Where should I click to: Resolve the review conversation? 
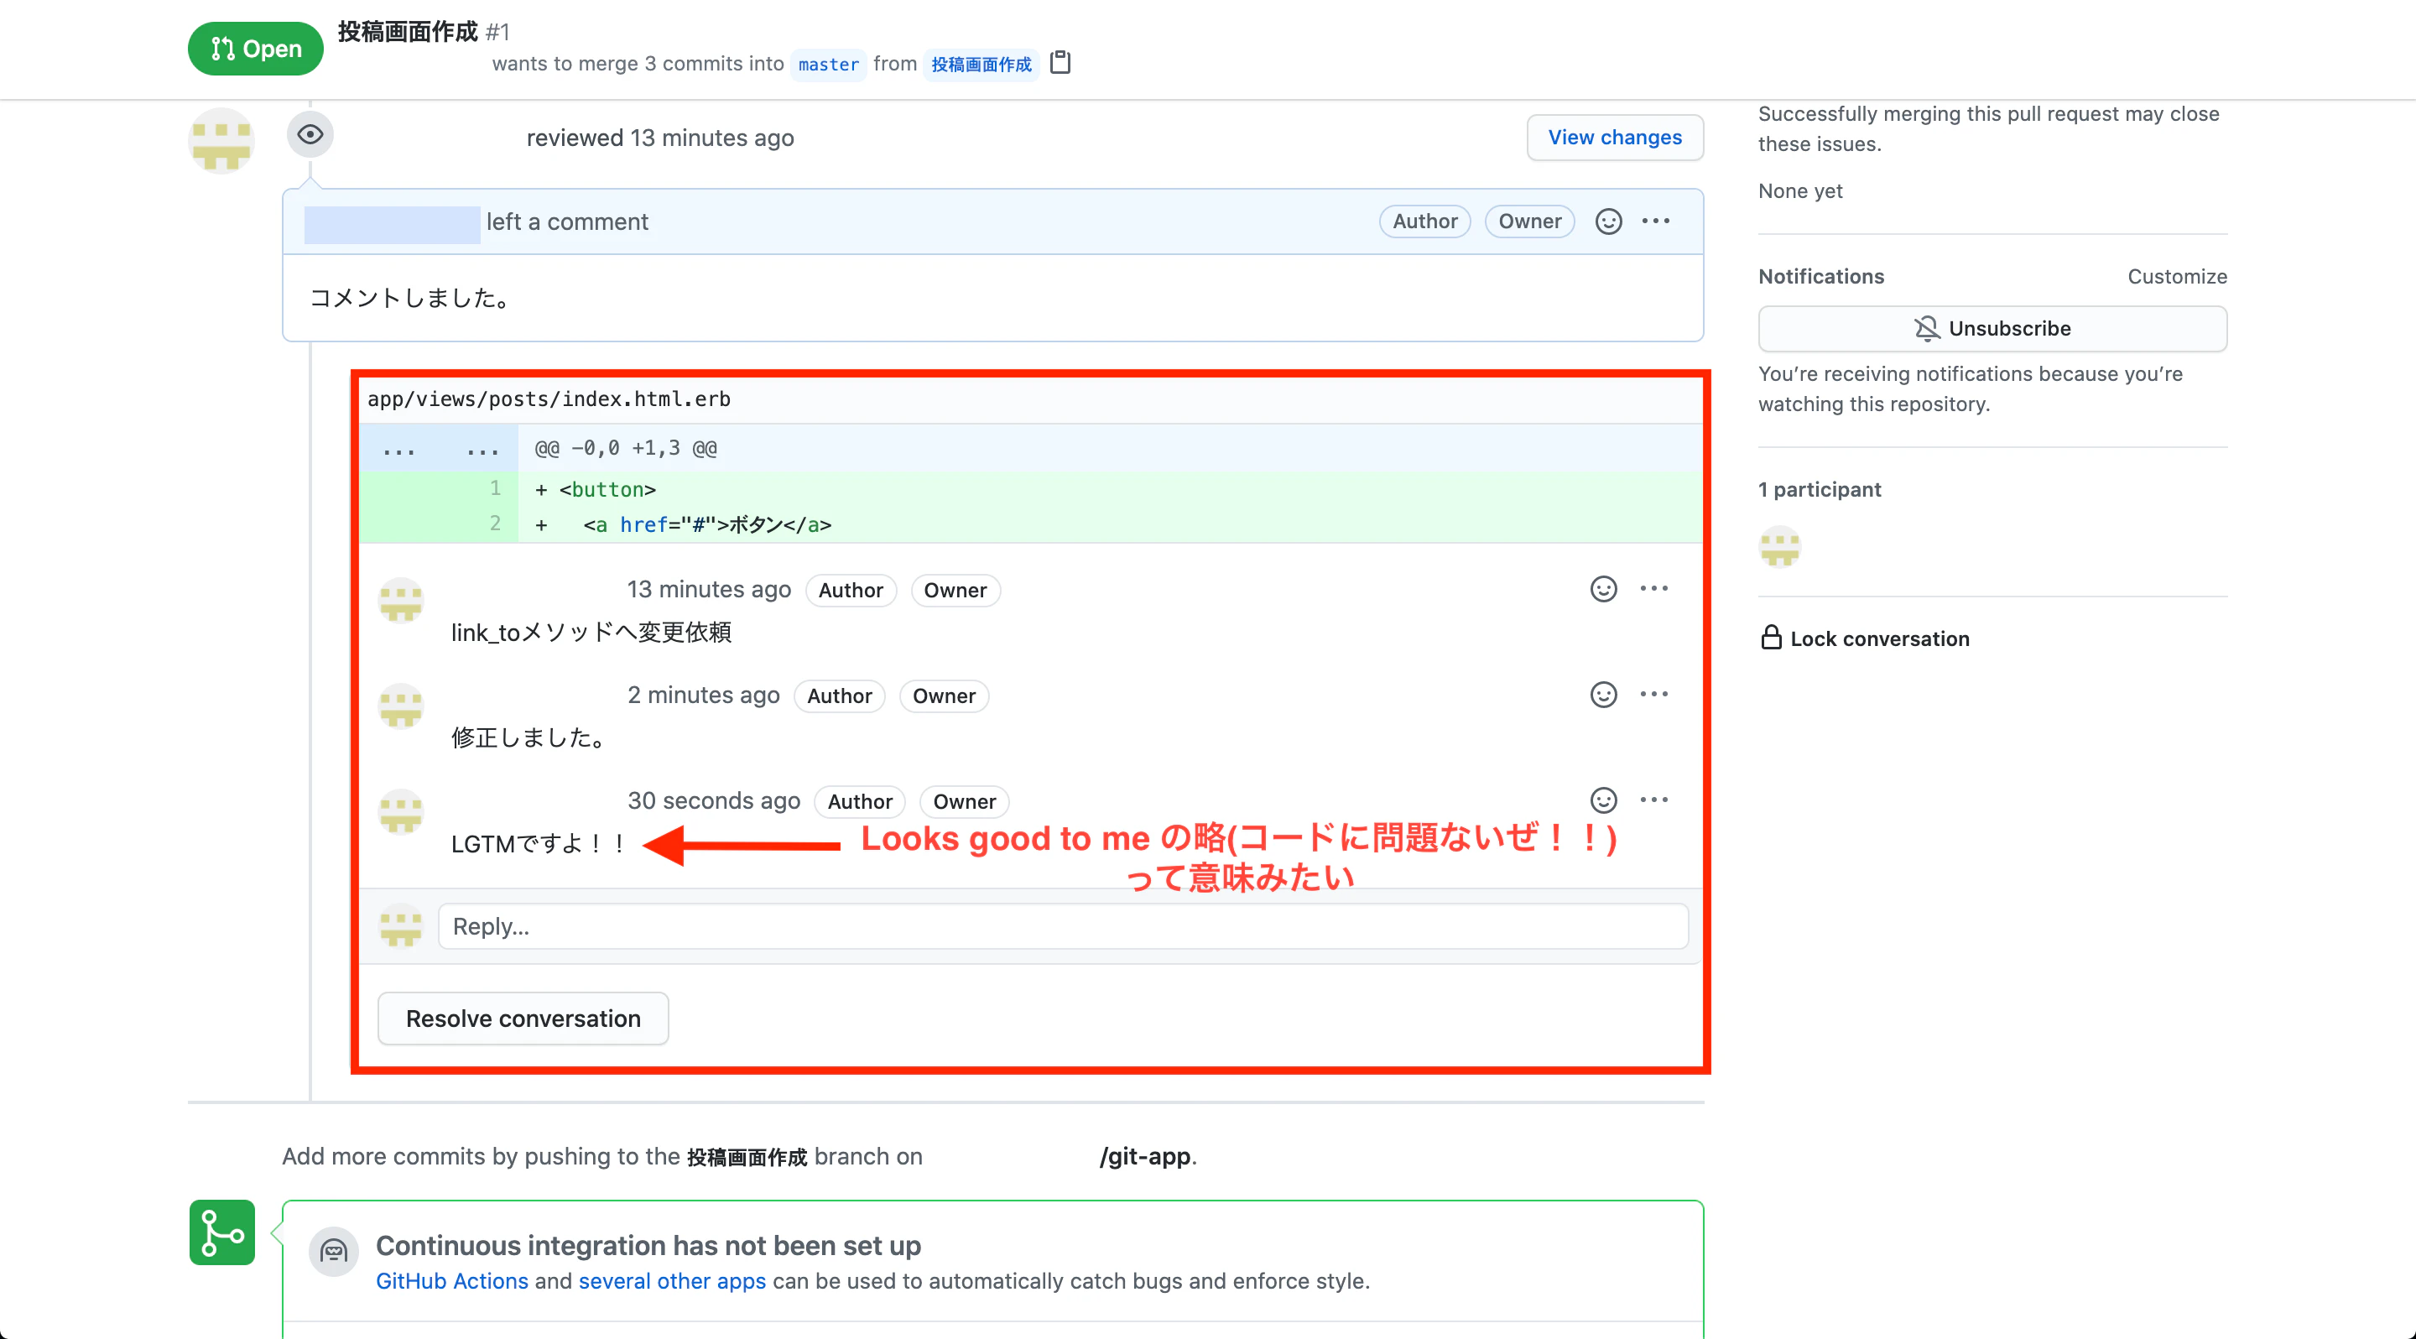click(523, 1019)
